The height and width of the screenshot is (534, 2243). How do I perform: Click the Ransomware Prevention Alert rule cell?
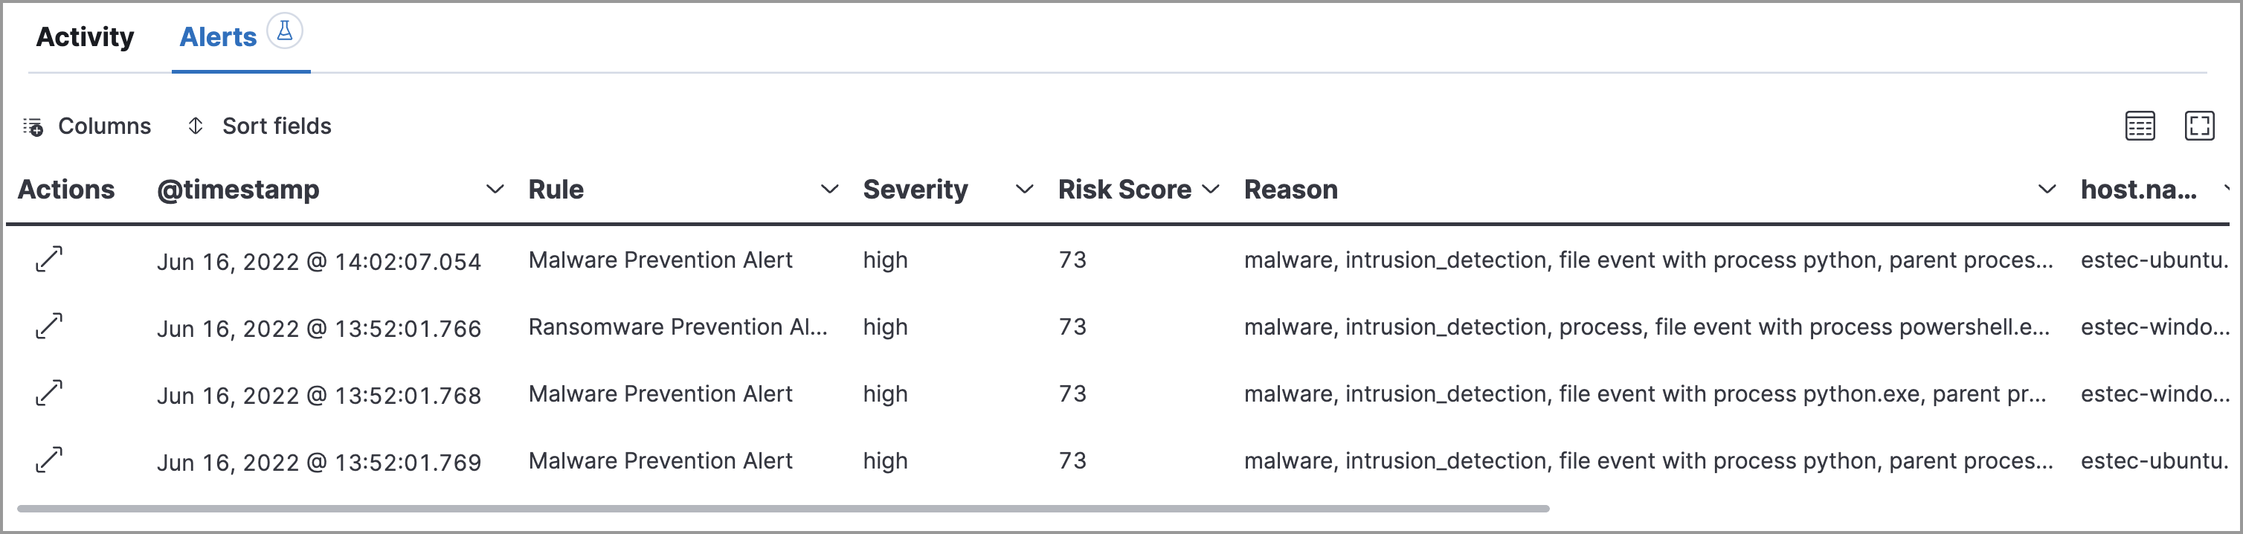coord(678,326)
